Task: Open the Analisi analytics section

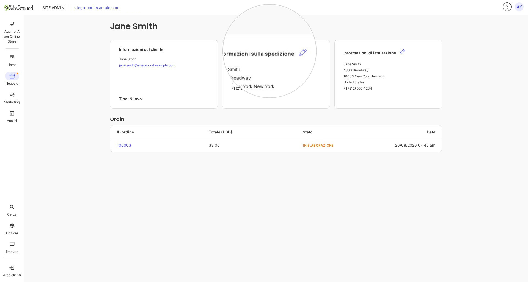Action: click(12, 117)
